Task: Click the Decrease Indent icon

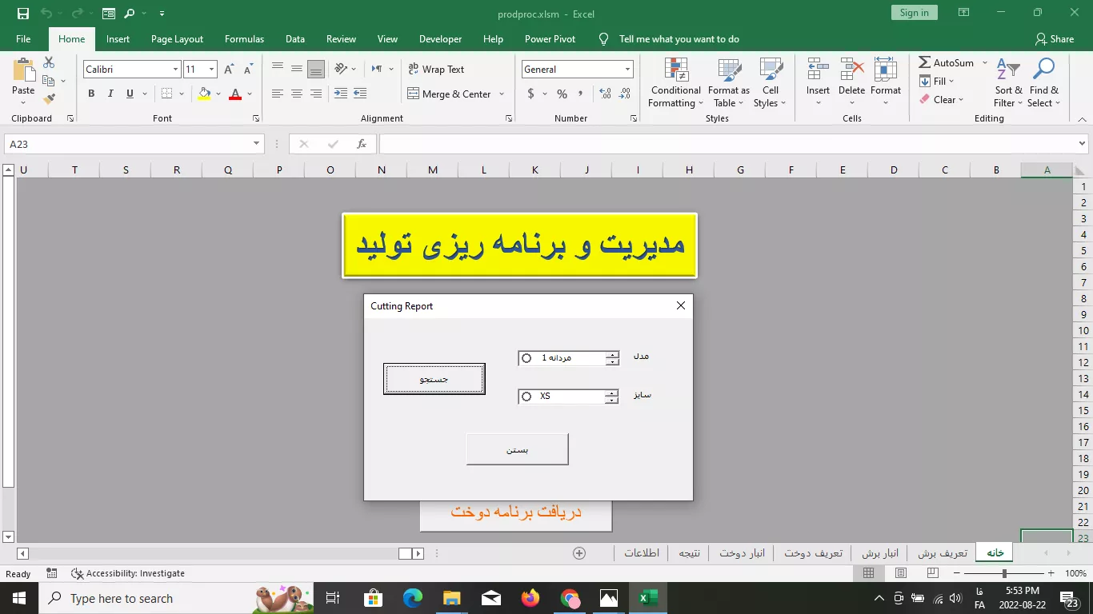Action: click(341, 94)
